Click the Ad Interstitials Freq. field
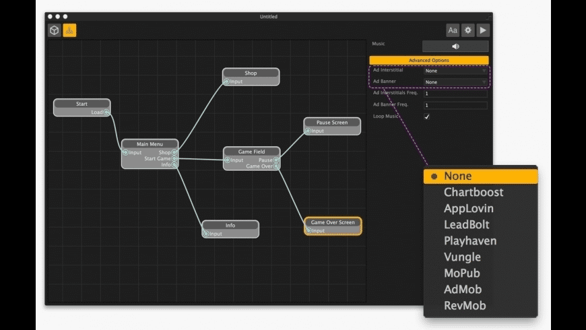The image size is (586, 330). 455,94
